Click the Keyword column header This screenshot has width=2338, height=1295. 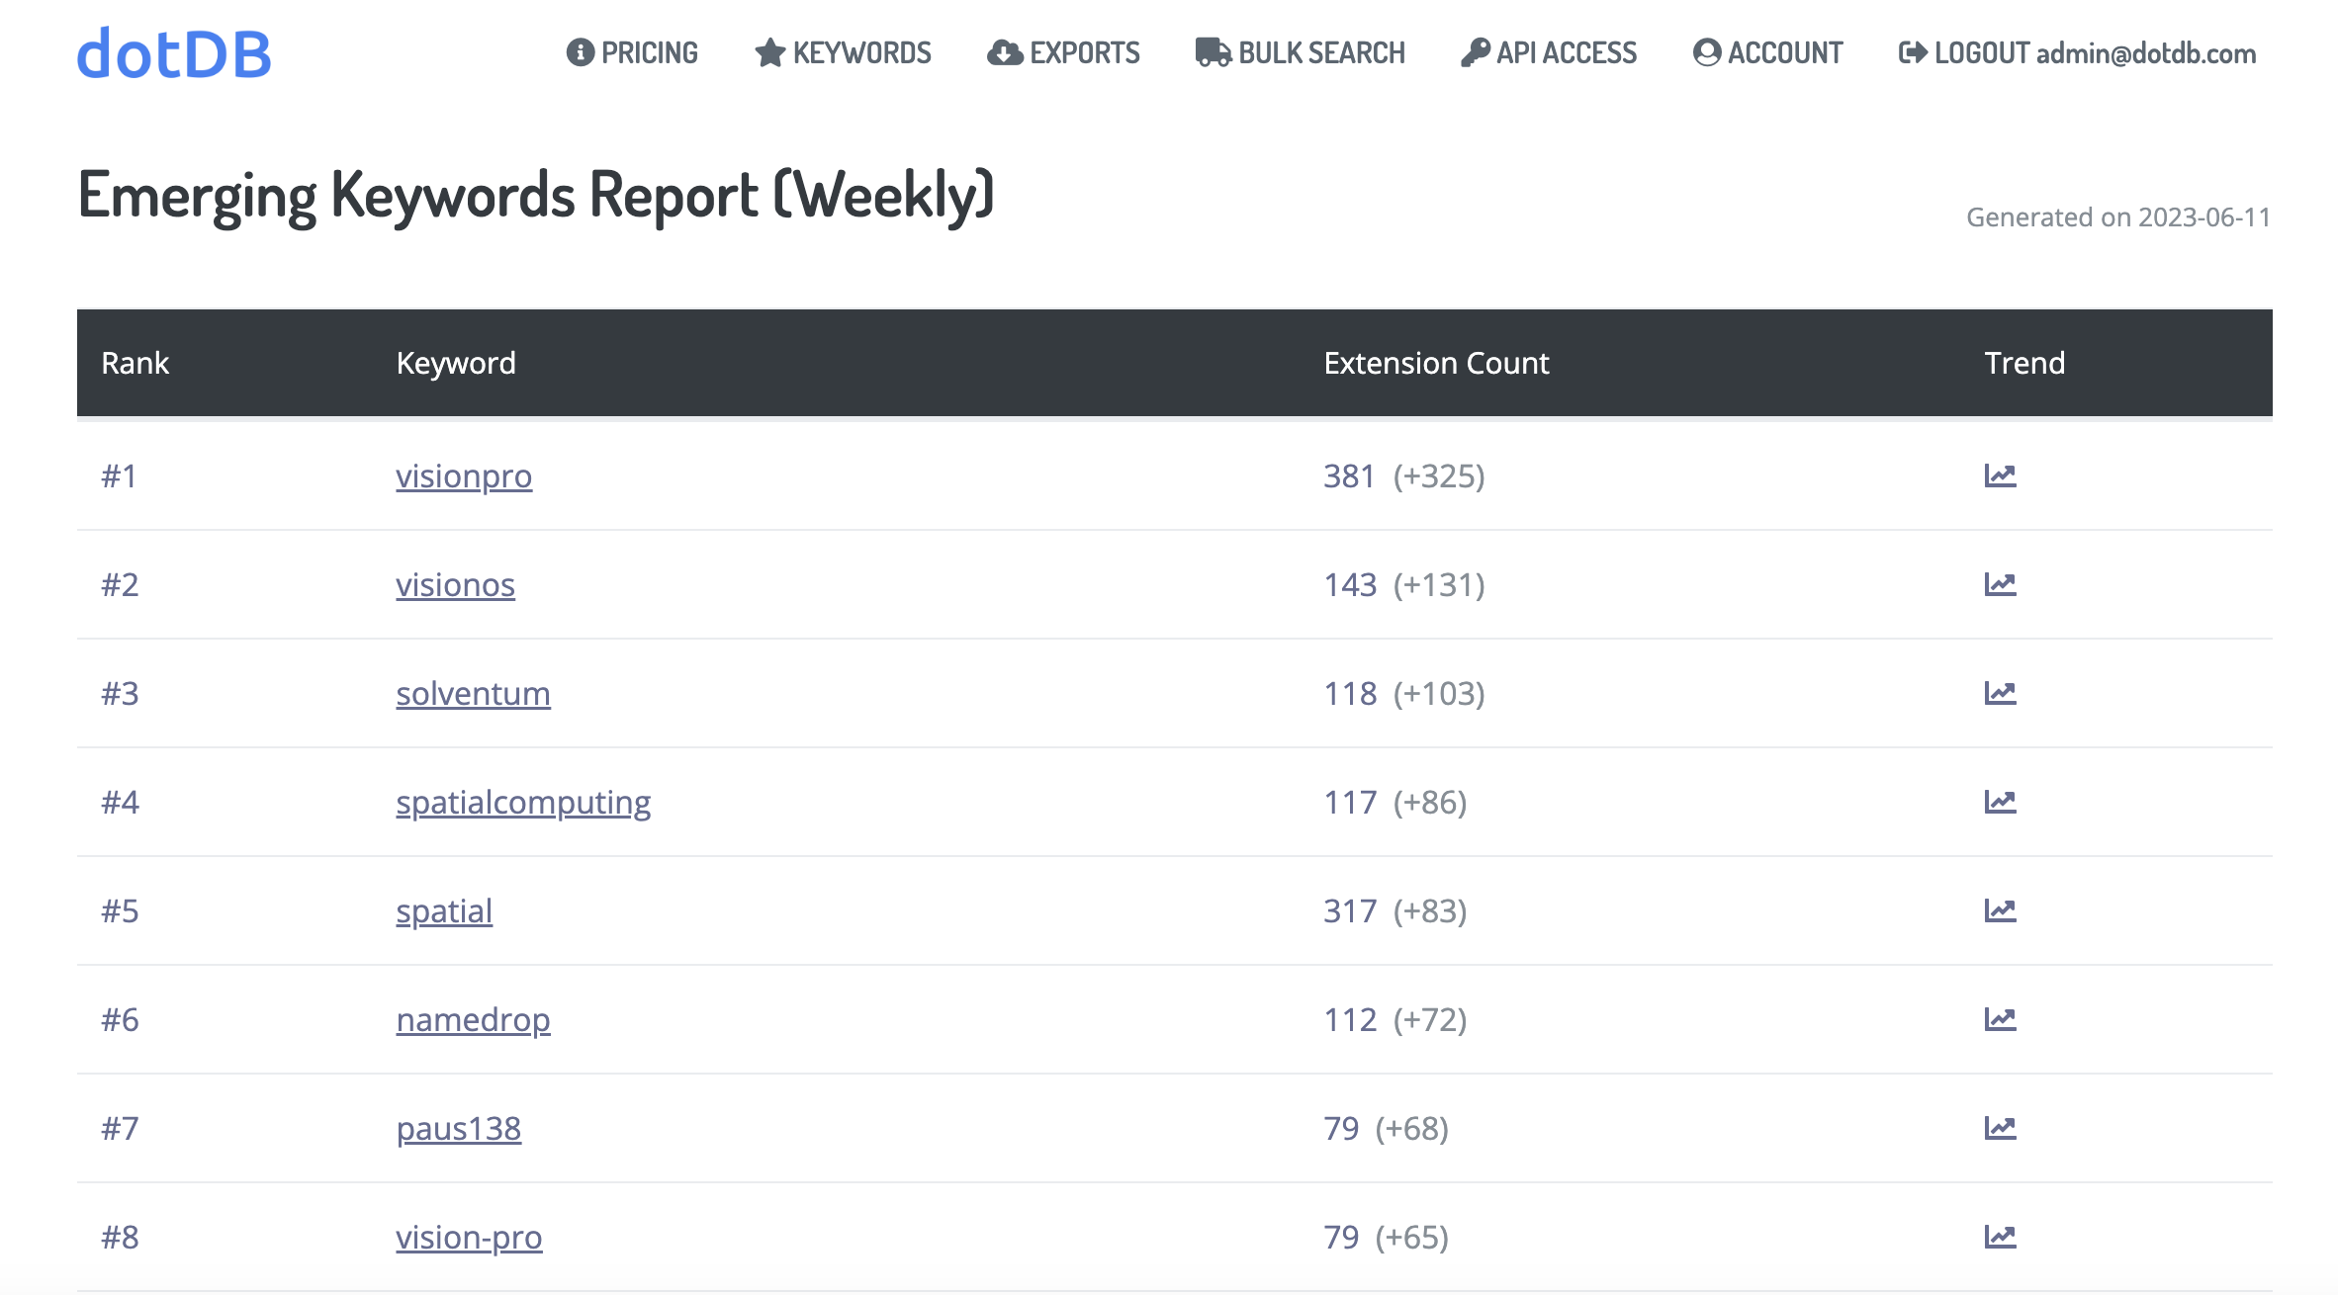(x=456, y=363)
